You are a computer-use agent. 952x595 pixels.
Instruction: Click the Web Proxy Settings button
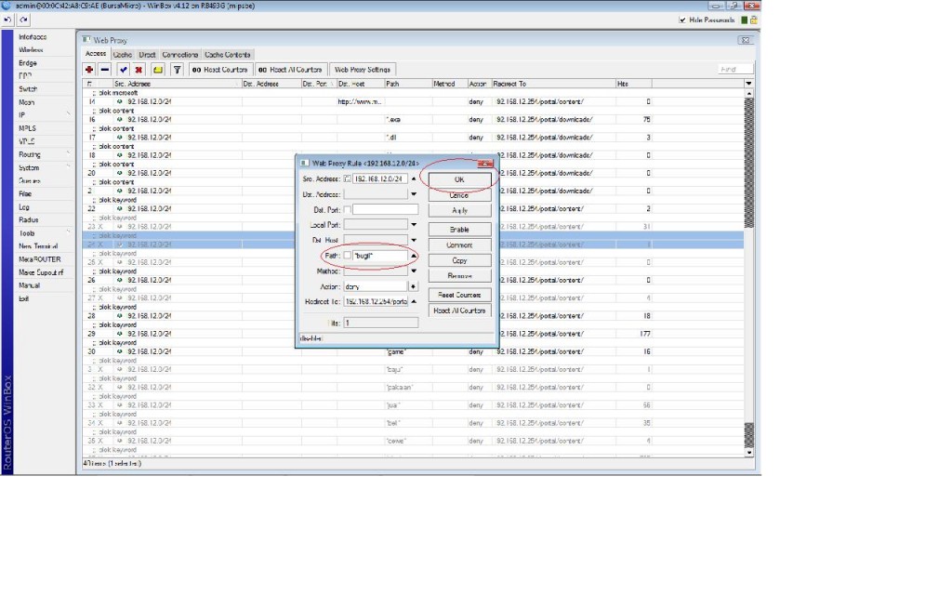pos(363,70)
